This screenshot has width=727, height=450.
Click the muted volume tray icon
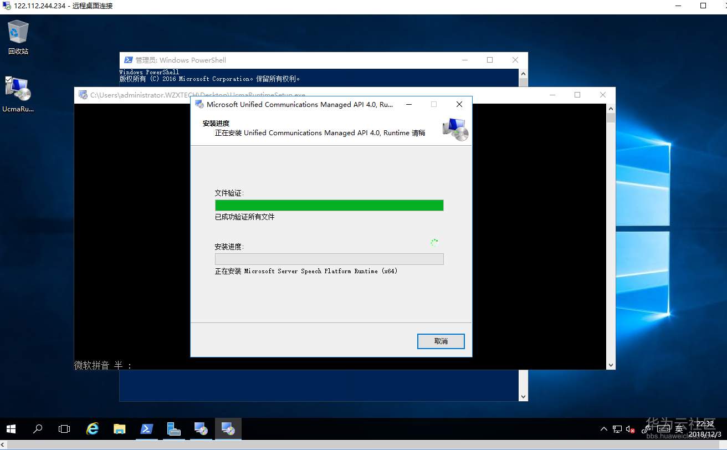pyautogui.click(x=631, y=429)
